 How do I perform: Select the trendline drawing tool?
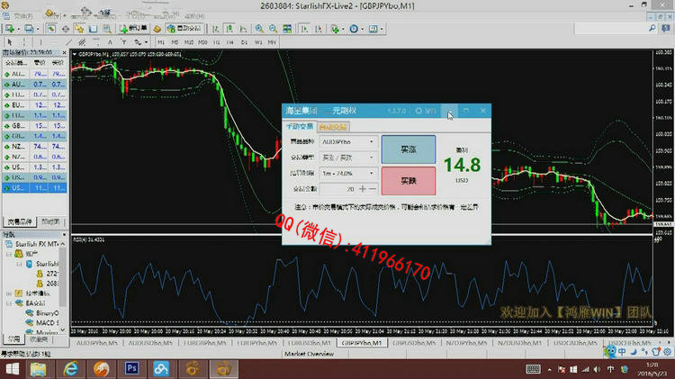point(69,42)
